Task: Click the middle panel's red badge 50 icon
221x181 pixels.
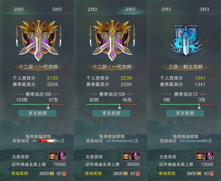Action: point(138,174)
